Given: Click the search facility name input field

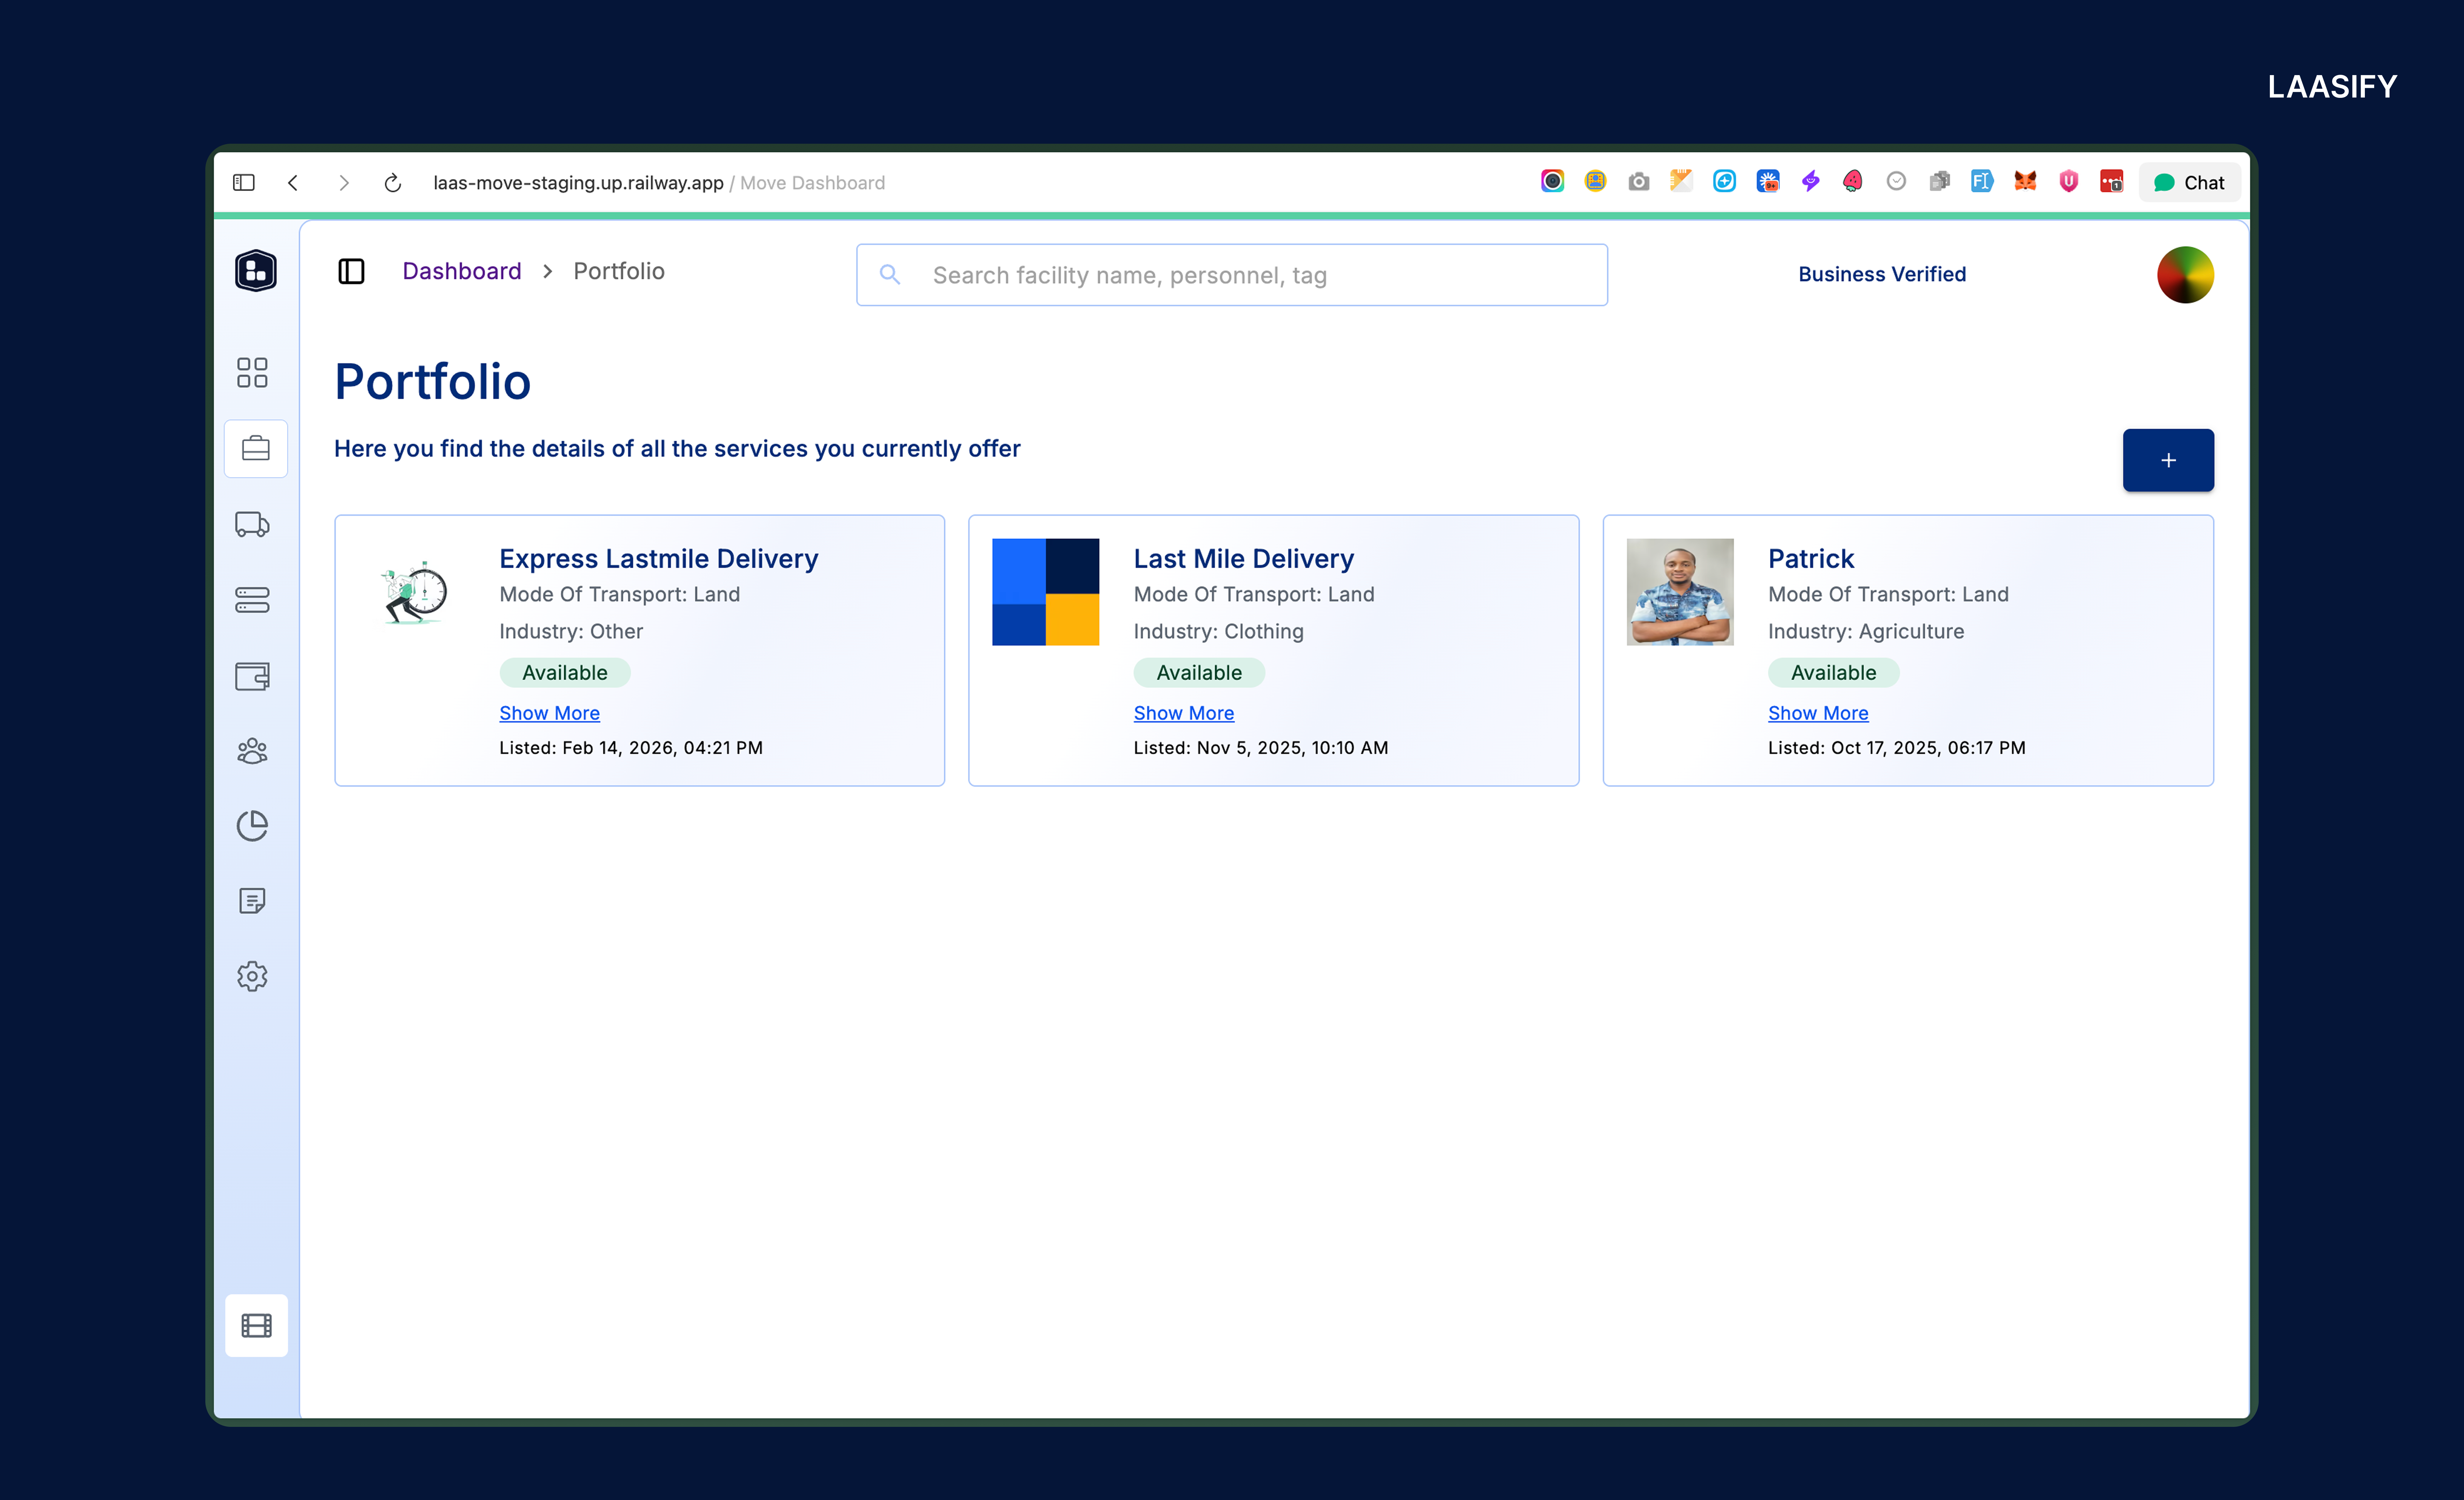Looking at the screenshot, I should tap(1231, 275).
